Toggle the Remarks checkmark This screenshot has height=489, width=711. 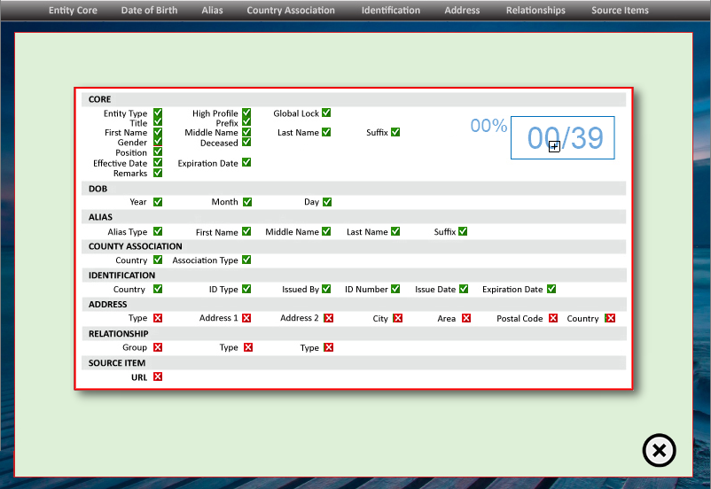[157, 172]
